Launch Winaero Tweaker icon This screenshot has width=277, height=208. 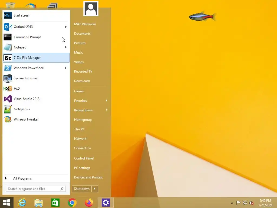8,119
